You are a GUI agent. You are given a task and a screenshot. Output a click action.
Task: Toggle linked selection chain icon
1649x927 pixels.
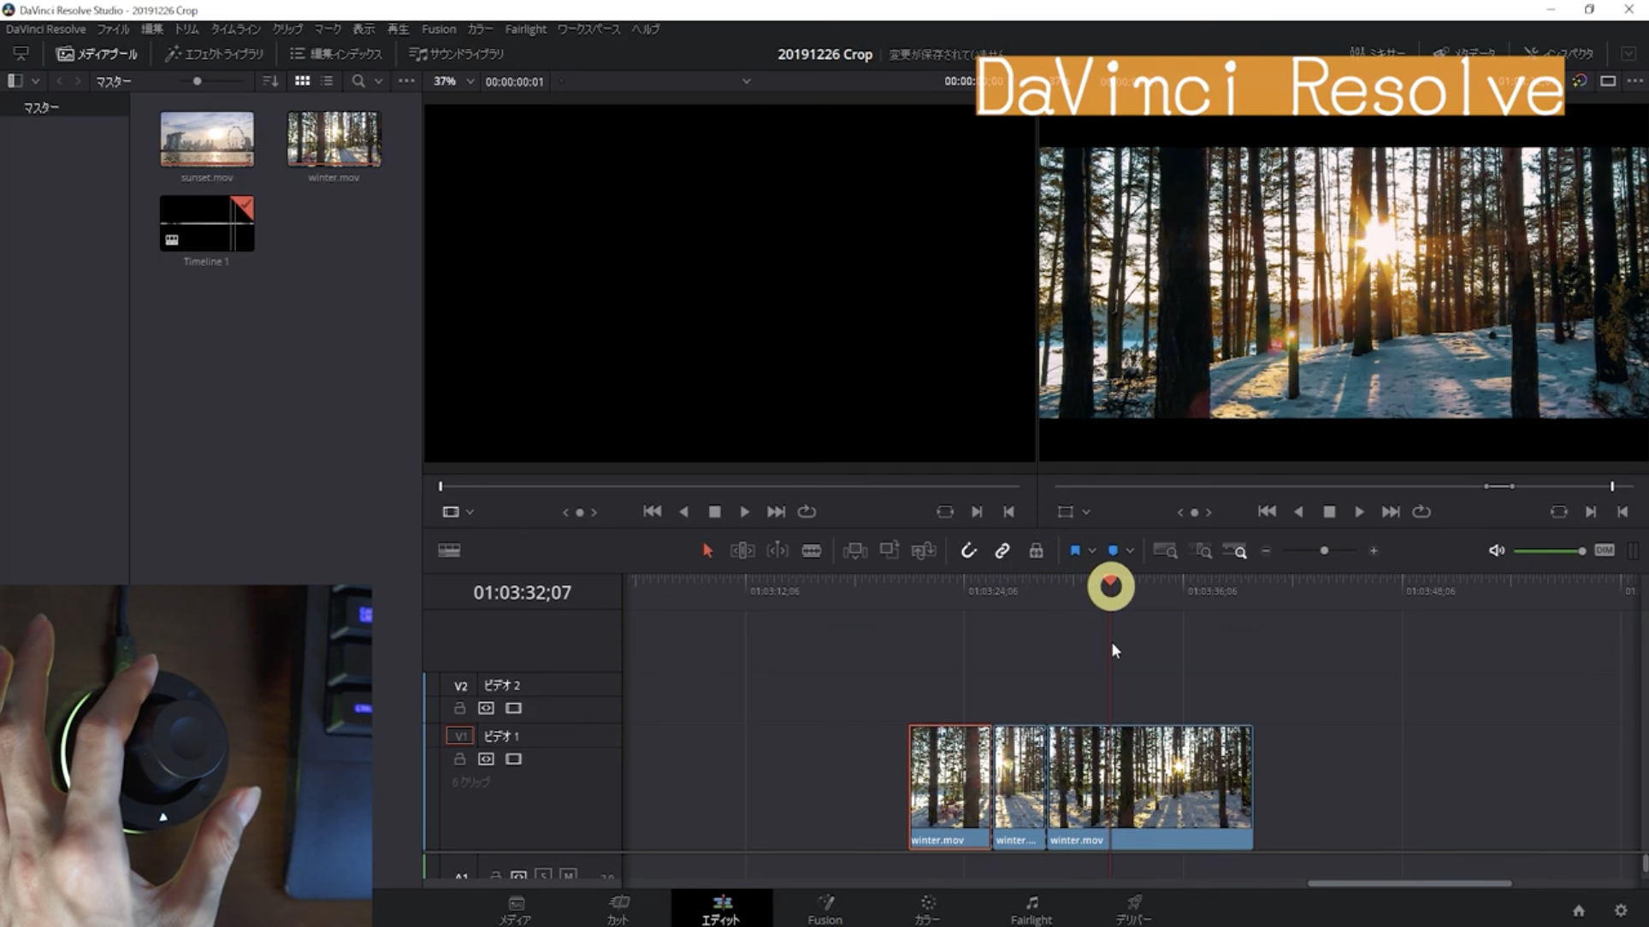click(1002, 551)
